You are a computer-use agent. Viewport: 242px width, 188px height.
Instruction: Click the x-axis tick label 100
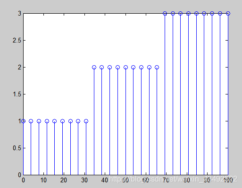pyautogui.click(x=228, y=180)
